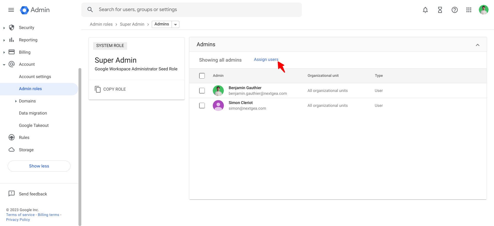494x226 pixels.
Task: Open the tasks hourglass icon
Action: 440,10
